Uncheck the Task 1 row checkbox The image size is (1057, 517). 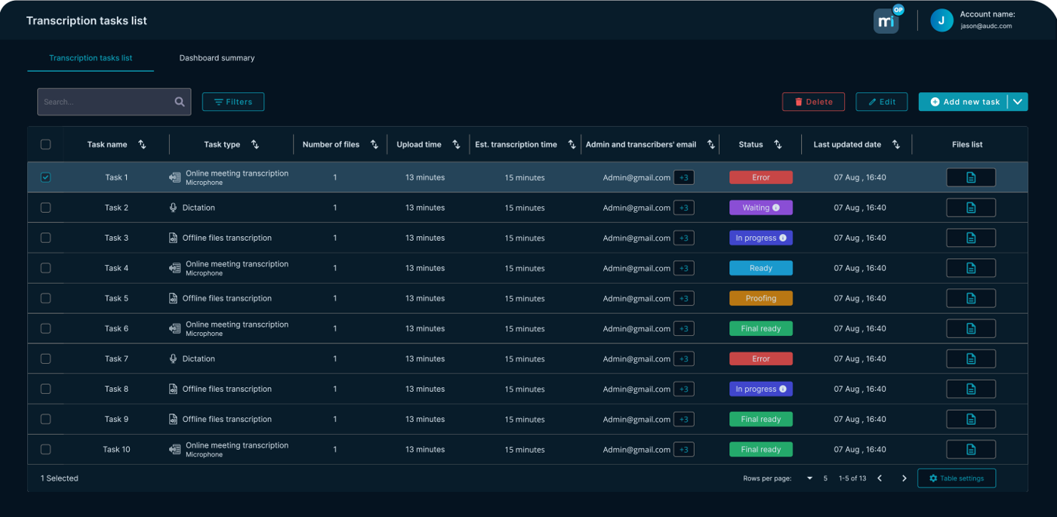[45, 177]
